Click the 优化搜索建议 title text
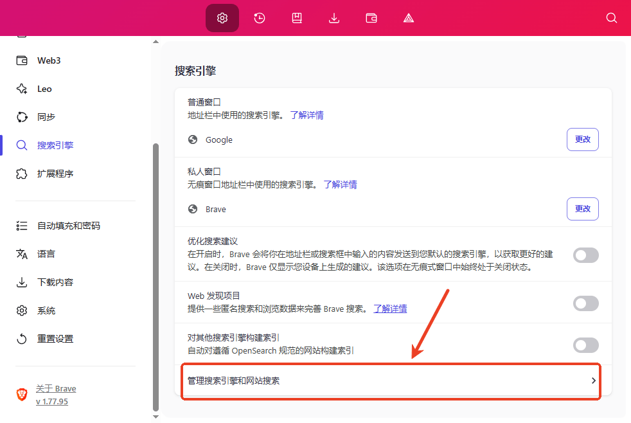 (x=213, y=241)
